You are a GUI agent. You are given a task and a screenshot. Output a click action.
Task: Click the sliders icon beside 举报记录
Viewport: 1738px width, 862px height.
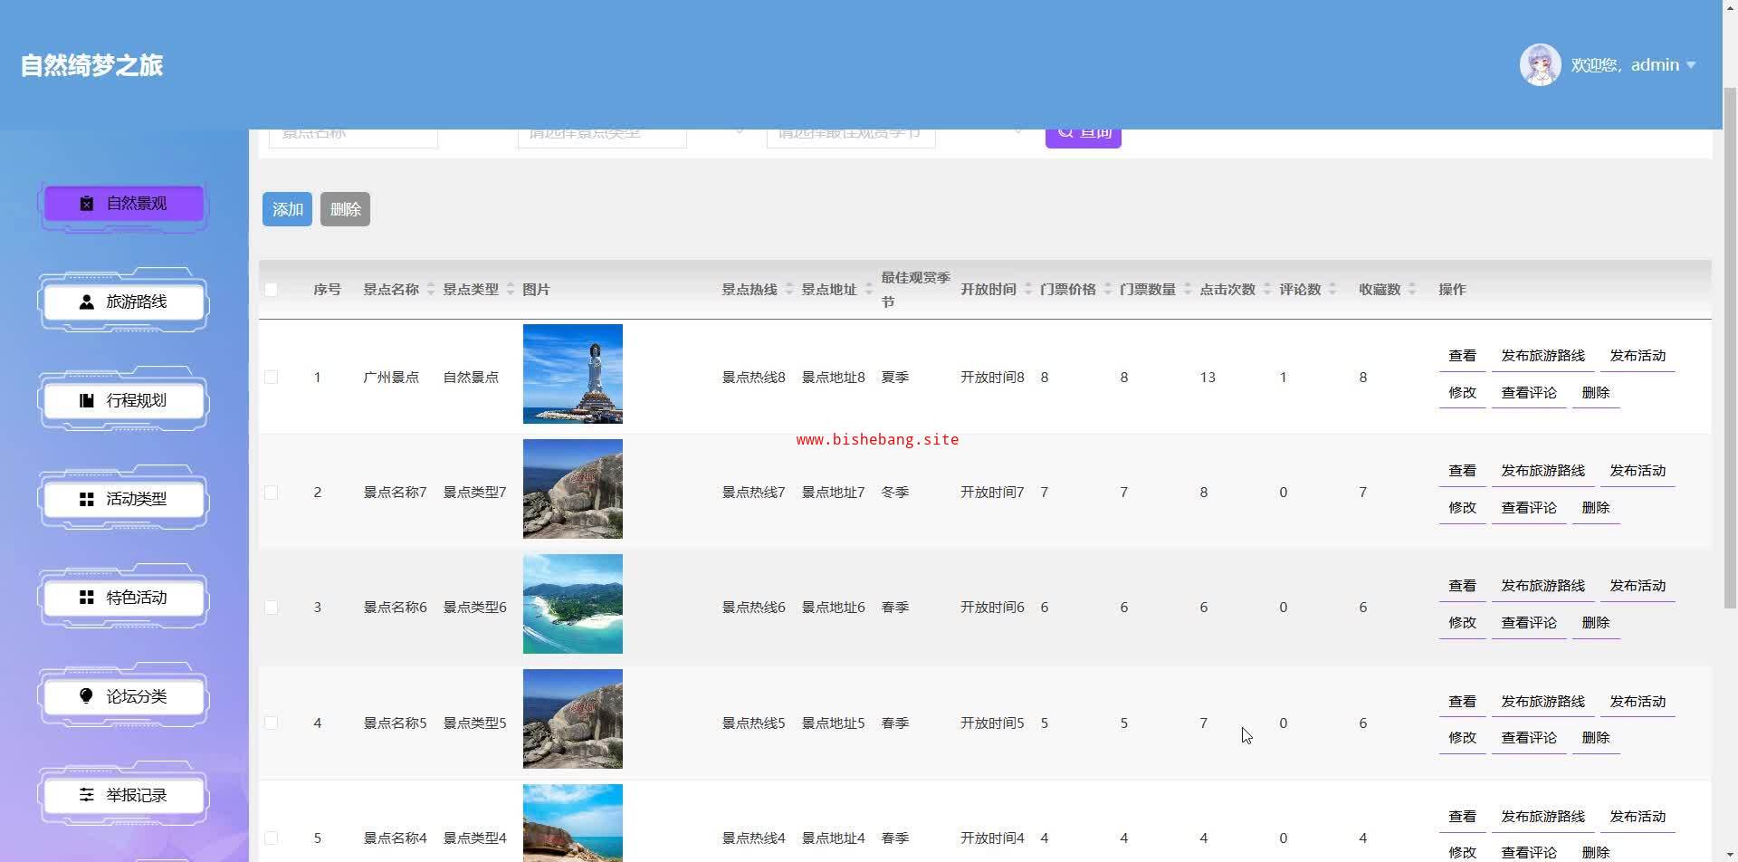pos(87,795)
